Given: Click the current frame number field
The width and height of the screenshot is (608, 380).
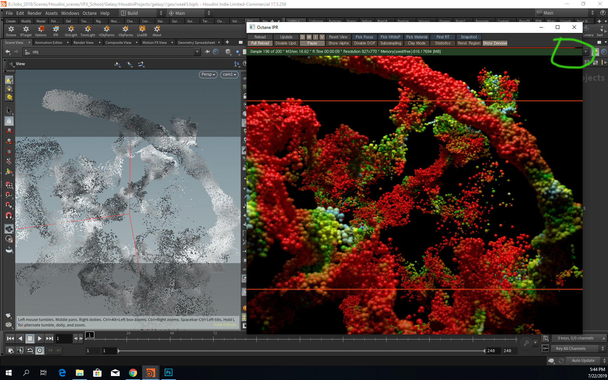Looking at the screenshot, I should 63,339.
